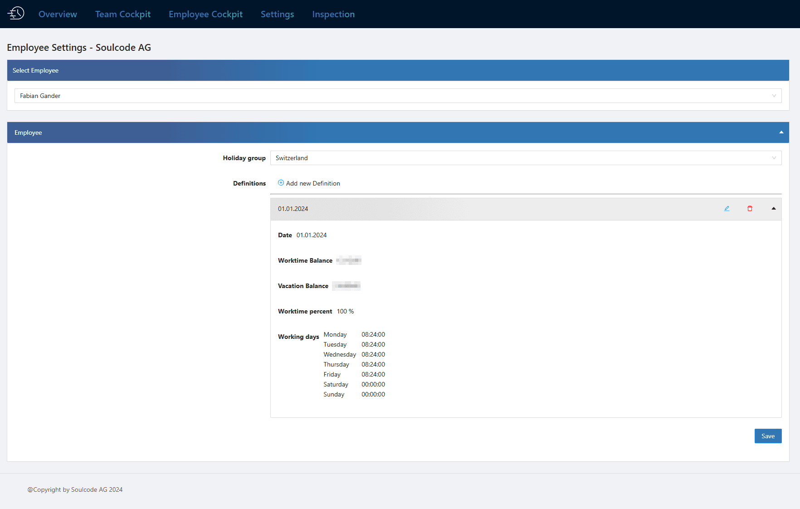This screenshot has height=509, width=800.
Task: Click the Date value 01.01.2024 in details
Action: [x=312, y=235]
